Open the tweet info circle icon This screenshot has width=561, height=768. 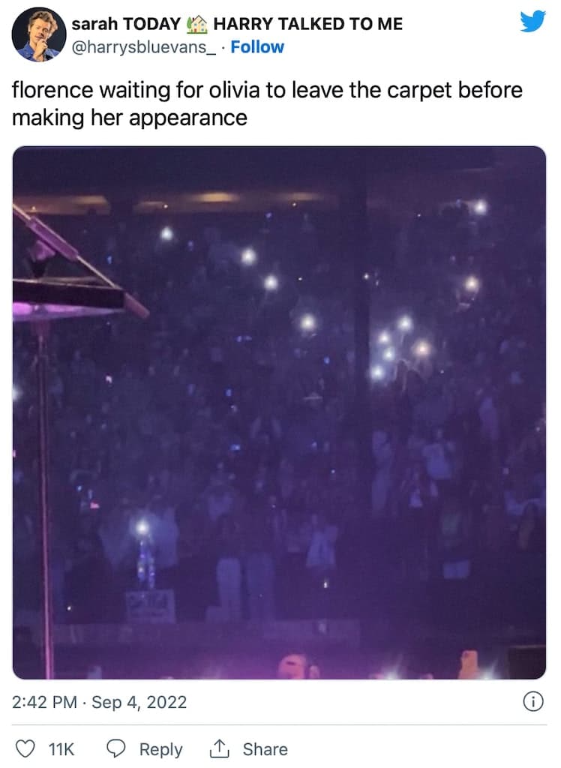point(533,702)
